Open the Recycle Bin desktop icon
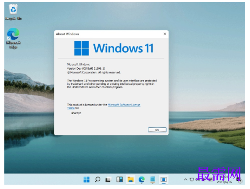 (13, 12)
